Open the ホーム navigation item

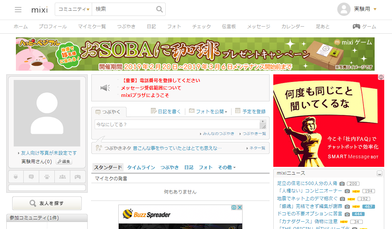[21, 27]
